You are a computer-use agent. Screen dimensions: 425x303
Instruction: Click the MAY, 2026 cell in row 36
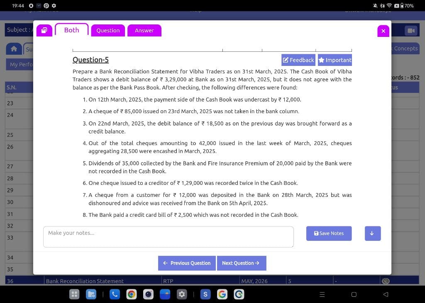click(x=254, y=281)
